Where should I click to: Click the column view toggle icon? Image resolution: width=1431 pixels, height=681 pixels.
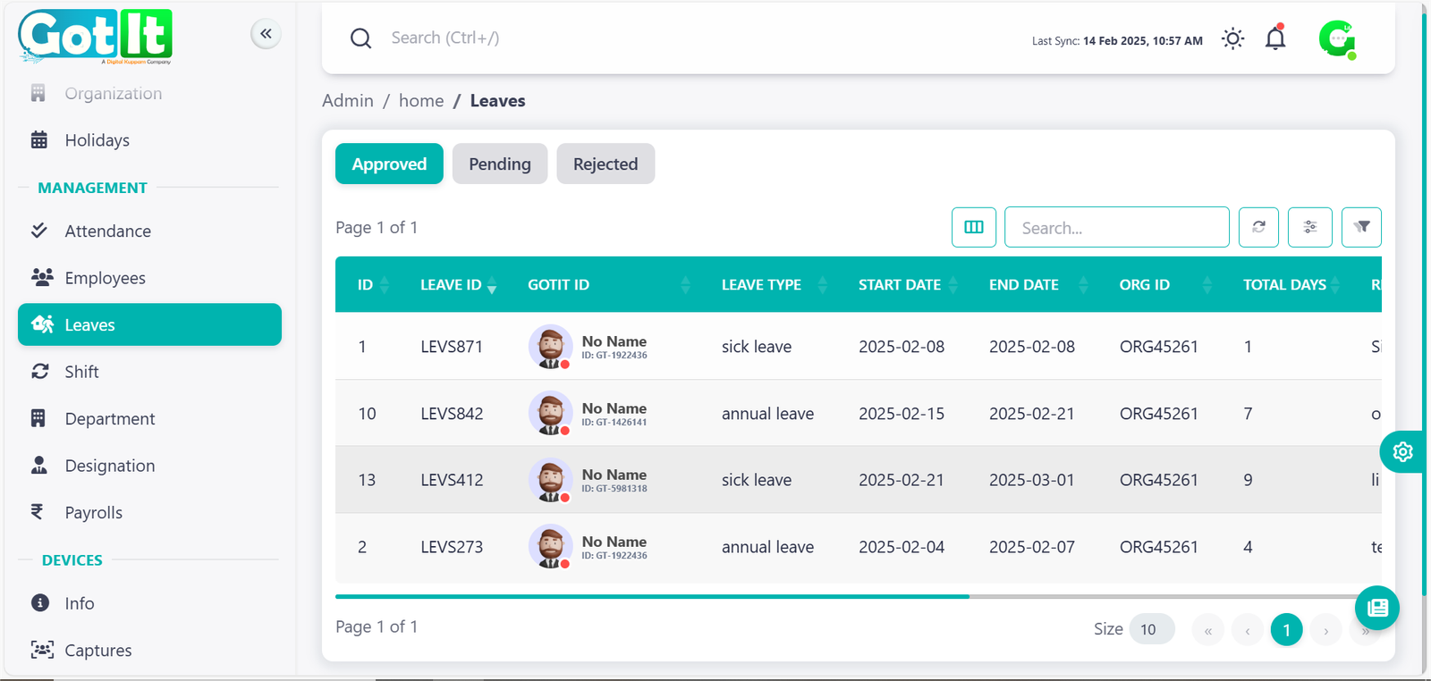tap(974, 227)
